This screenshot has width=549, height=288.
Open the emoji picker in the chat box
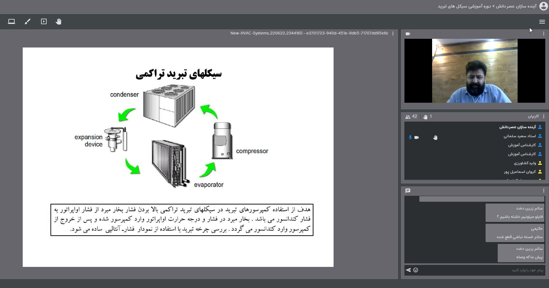point(416,270)
